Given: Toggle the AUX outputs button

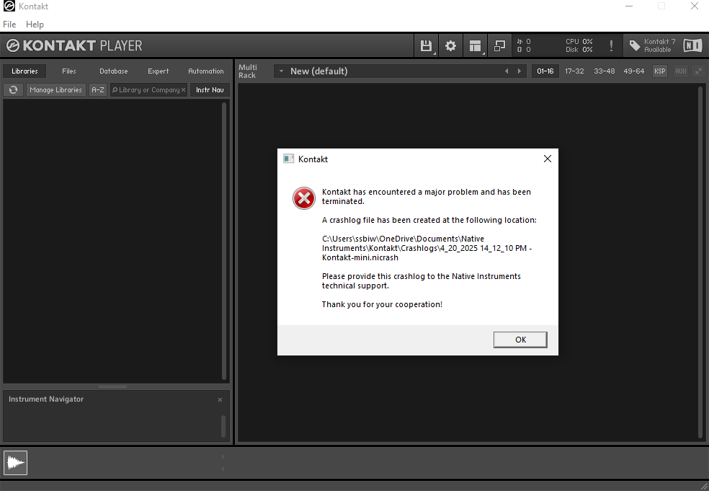Looking at the screenshot, I should pos(680,71).
